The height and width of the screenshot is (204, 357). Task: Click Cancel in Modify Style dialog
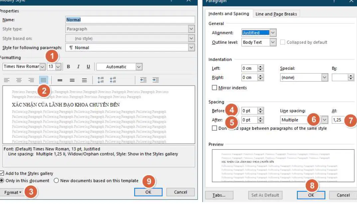(180, 192)
